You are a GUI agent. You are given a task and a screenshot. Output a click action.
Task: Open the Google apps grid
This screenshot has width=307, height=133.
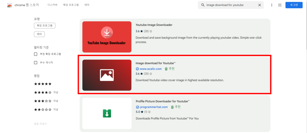280,5
